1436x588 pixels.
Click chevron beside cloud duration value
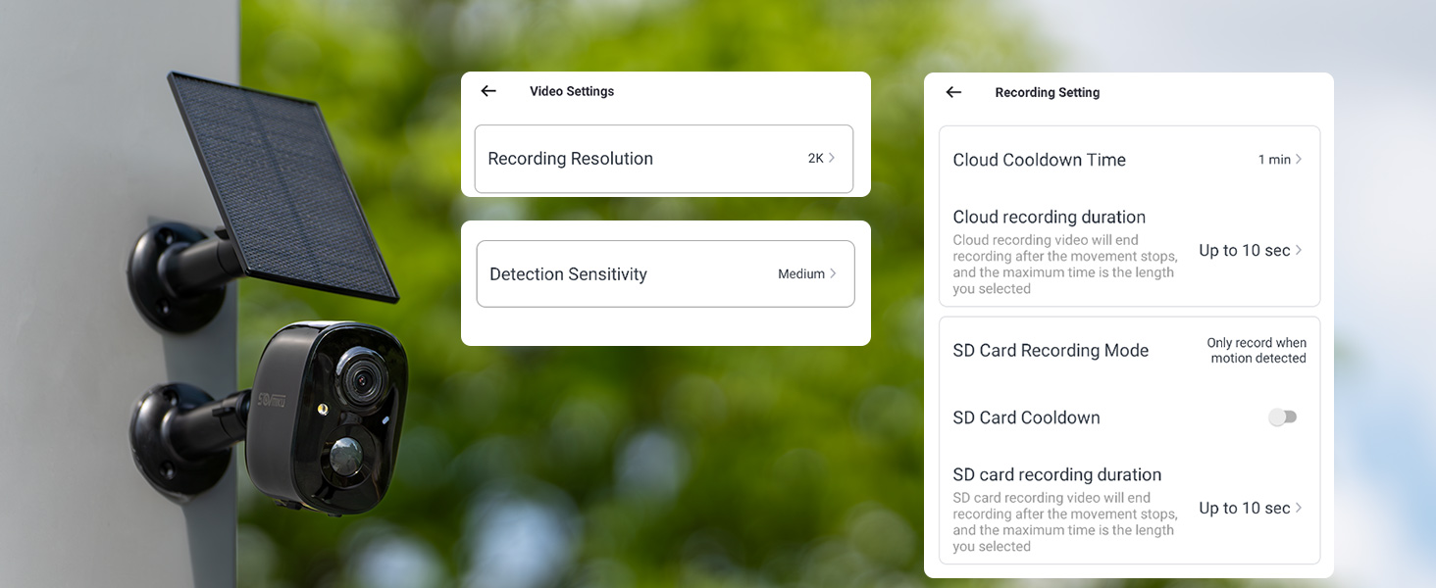[x=1299, y=250]
